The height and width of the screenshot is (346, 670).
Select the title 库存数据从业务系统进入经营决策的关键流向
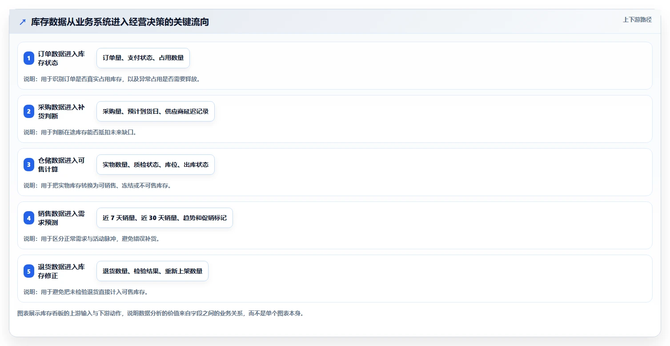point(120,22)
